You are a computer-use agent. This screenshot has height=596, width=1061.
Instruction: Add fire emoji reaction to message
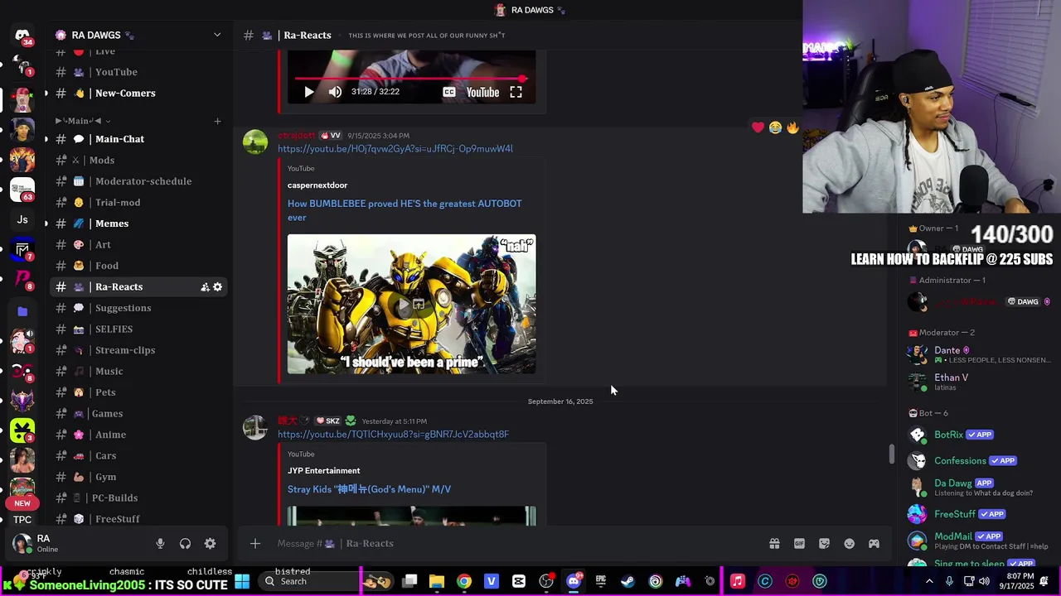(792, 127)
